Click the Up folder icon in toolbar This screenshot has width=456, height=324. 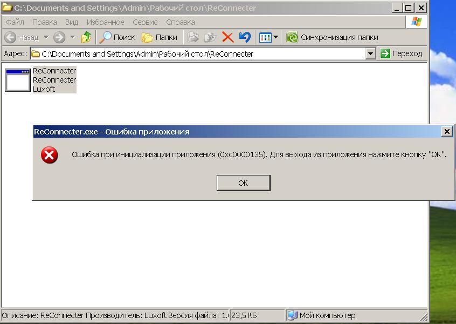[86, 37]
